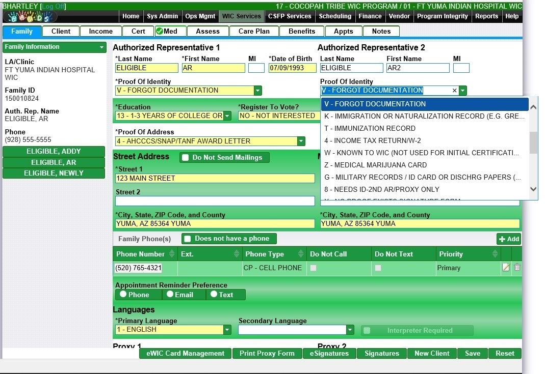The width and height of the screenshot is (545, 374).
Task: Sort the Priority column using sort arrows
Action: [495, 254]
